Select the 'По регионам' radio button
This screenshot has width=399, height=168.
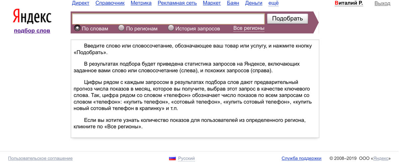click(x=121, y=28)
